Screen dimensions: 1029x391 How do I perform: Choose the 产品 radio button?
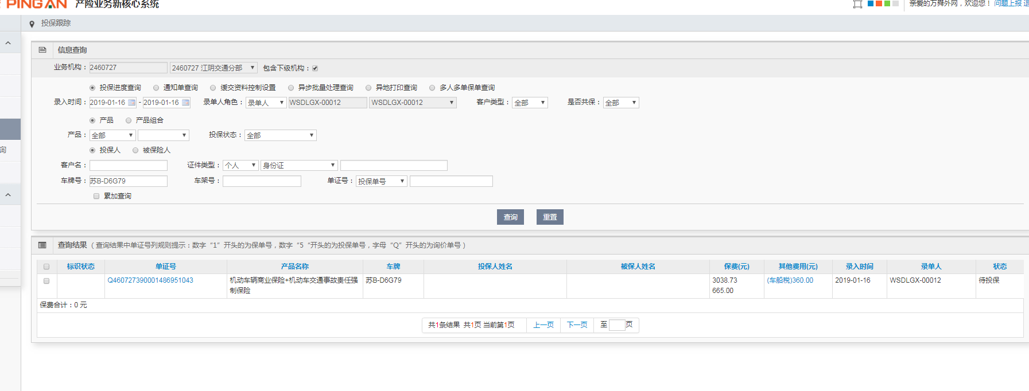92,120
